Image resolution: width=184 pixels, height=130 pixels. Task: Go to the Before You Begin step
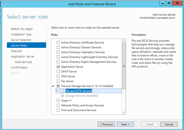point(21,29)
